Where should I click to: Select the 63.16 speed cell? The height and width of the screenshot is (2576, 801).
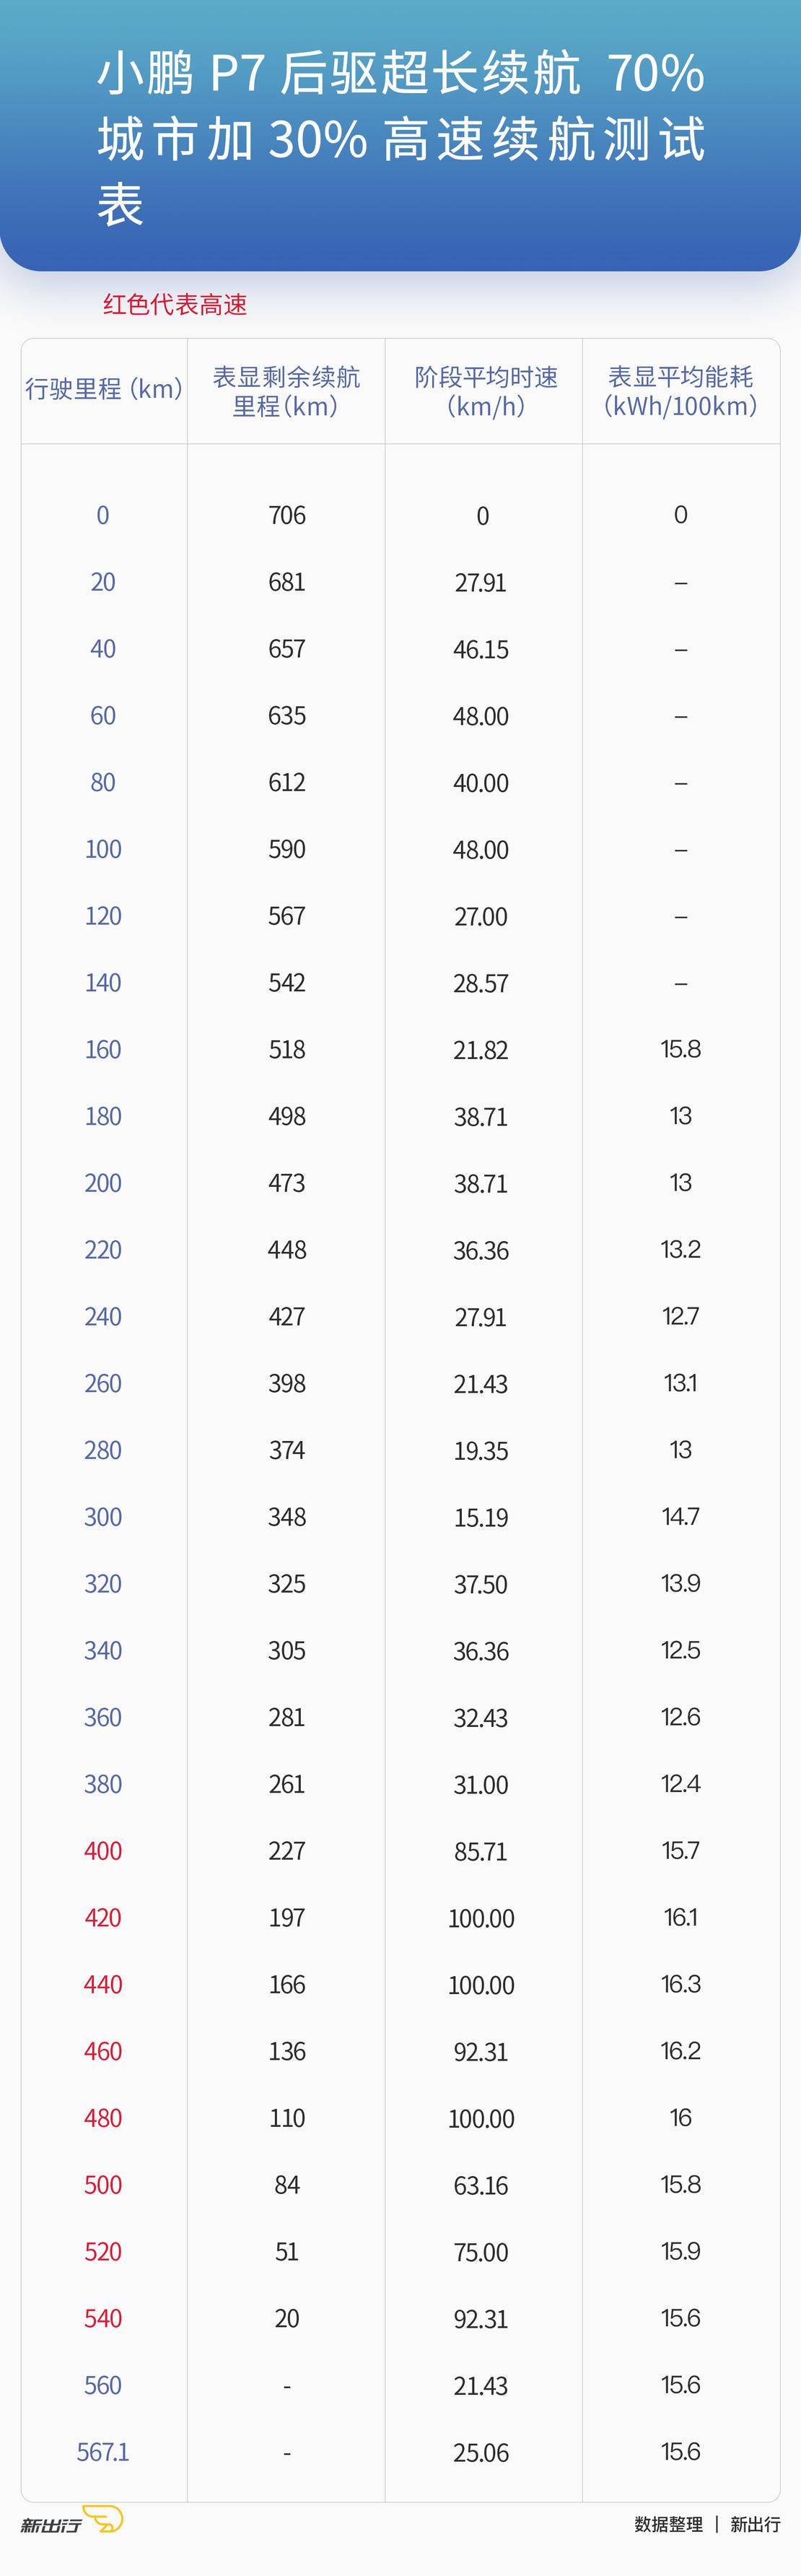tap(481, 2185)
